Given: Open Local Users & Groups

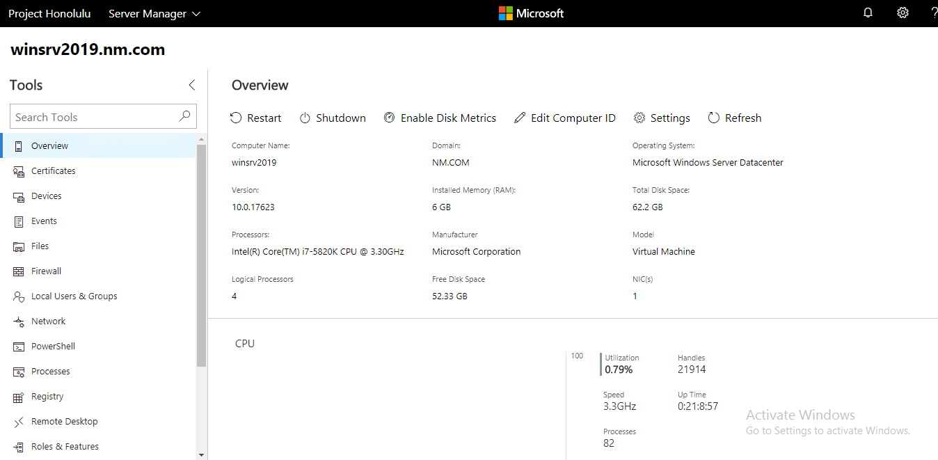Looking at the screenshot, I should pyautogui.click(x=74, y=296).
